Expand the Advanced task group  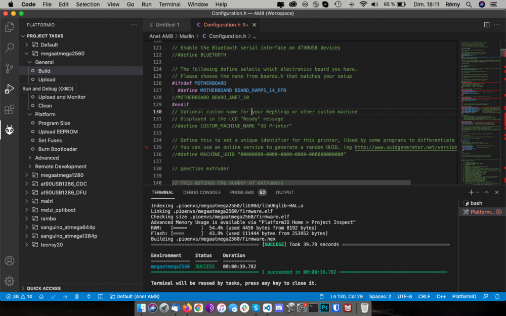(47, 158)
